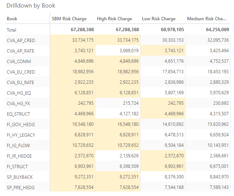Click CVA_AP_RATE High Risk value 3,069,019
234x196 pixels.
(x=129, y=51)
